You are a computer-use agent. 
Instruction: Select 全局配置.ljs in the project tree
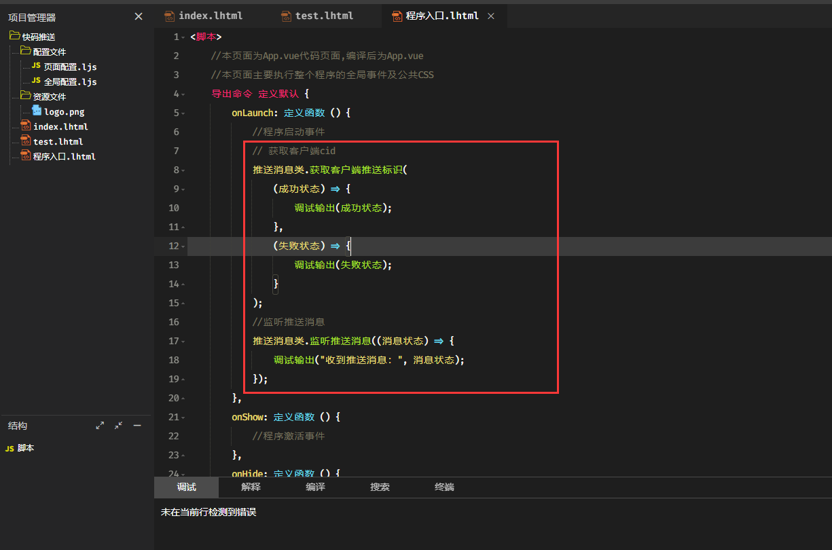point(70,81)
